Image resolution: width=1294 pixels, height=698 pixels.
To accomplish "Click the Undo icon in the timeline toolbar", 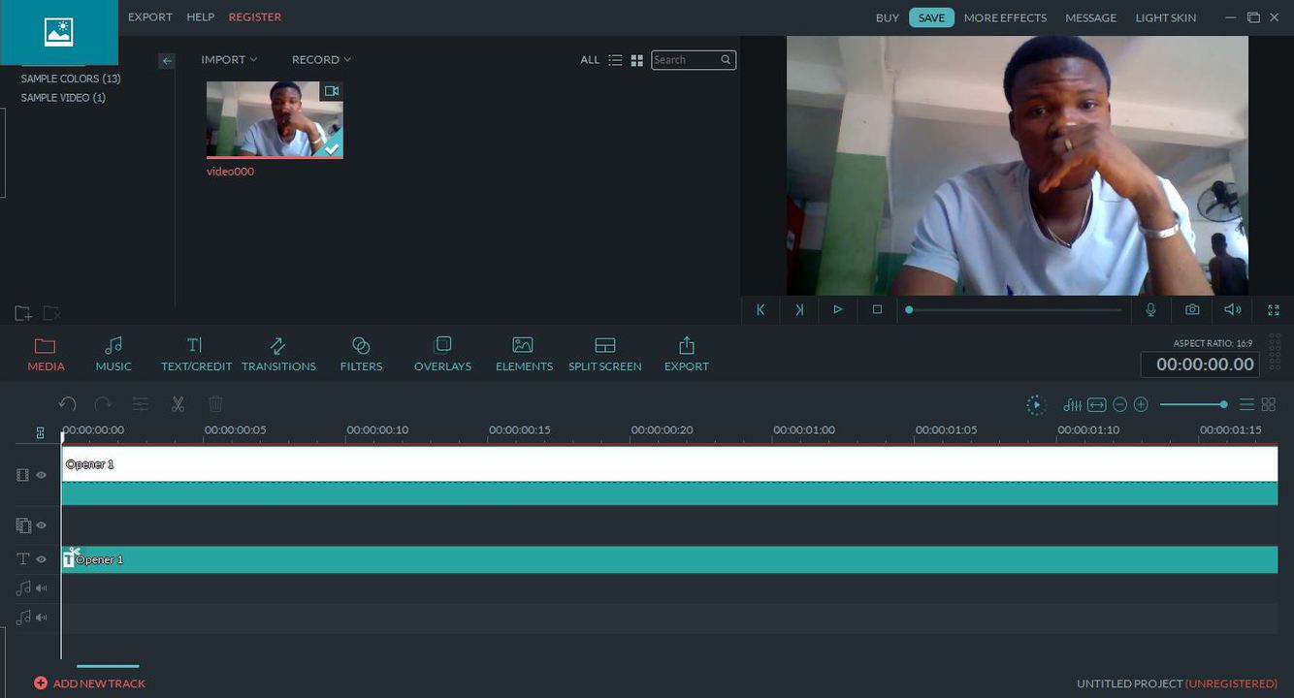I will point(67,403).
